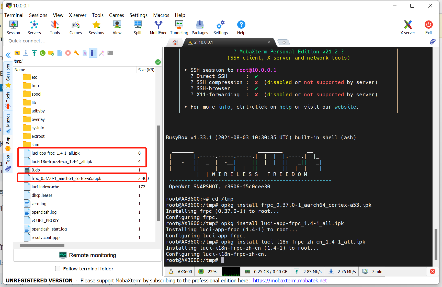Click the file list horizontal scrollbar
Screen dimensions: 442x287
pyautogui.click(x=42, y=245)
